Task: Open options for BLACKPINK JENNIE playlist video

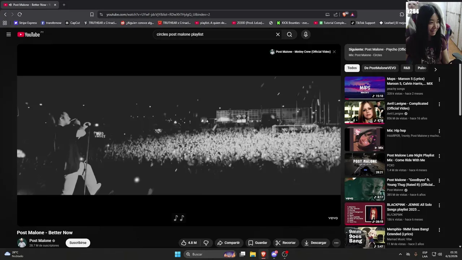Action: coord(439,205)
